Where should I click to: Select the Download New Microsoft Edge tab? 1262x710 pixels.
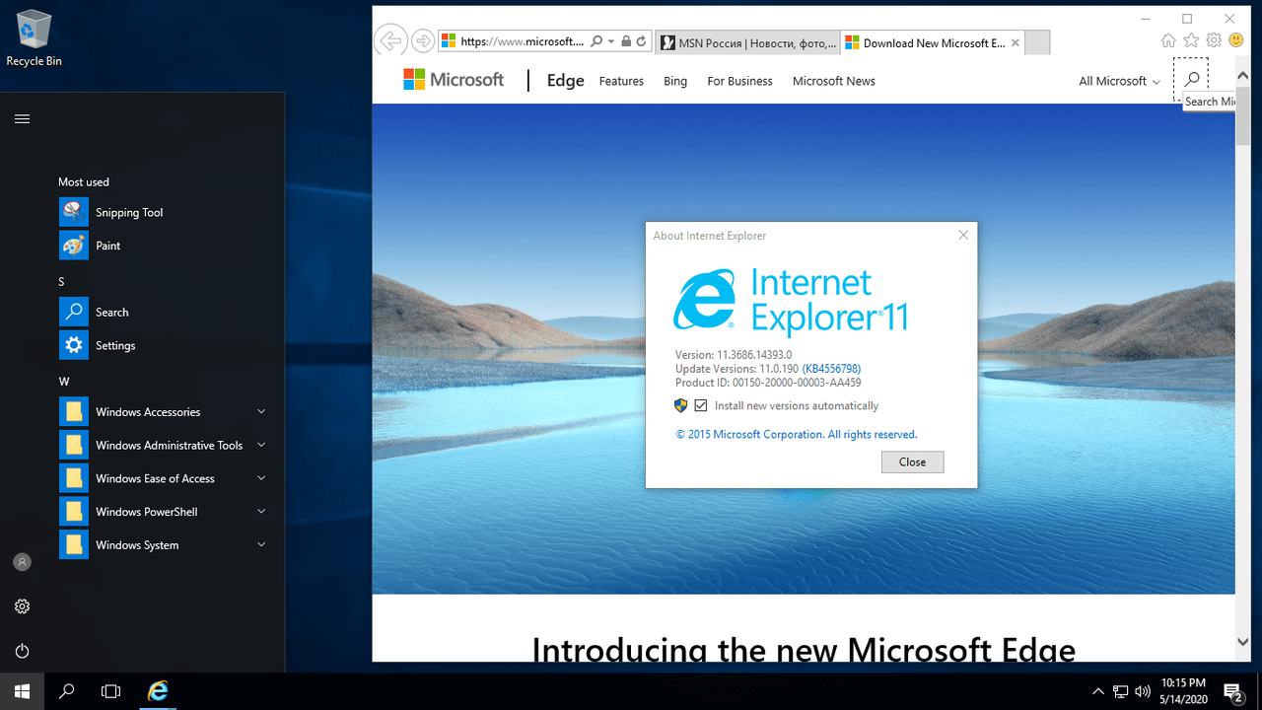click(x=933, y=42)
